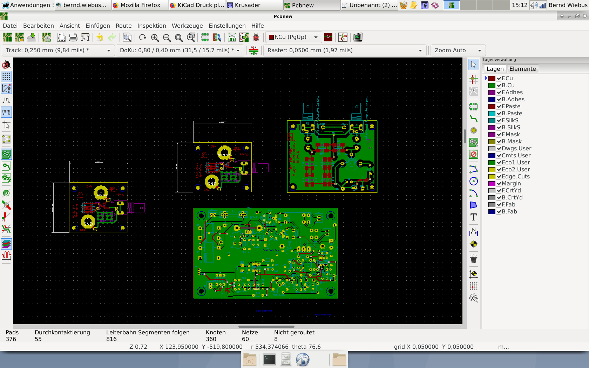This screenshot has height=368, width=589.
Task: Click the Find magnifier document icon
Action: coord(127,37)
